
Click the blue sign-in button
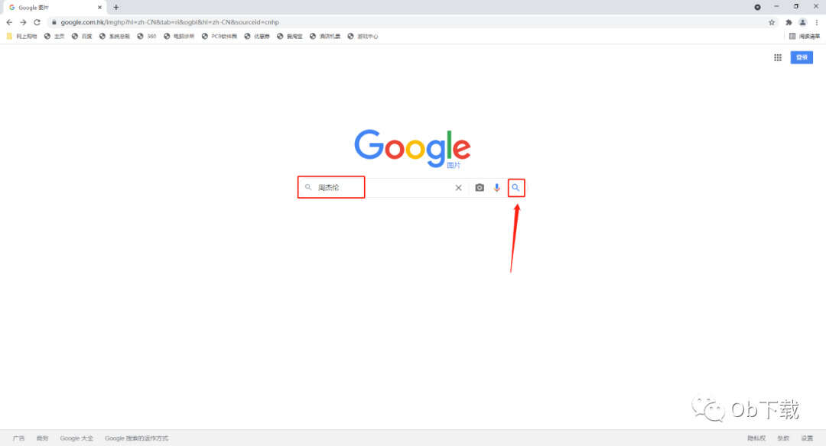[802, 57]
